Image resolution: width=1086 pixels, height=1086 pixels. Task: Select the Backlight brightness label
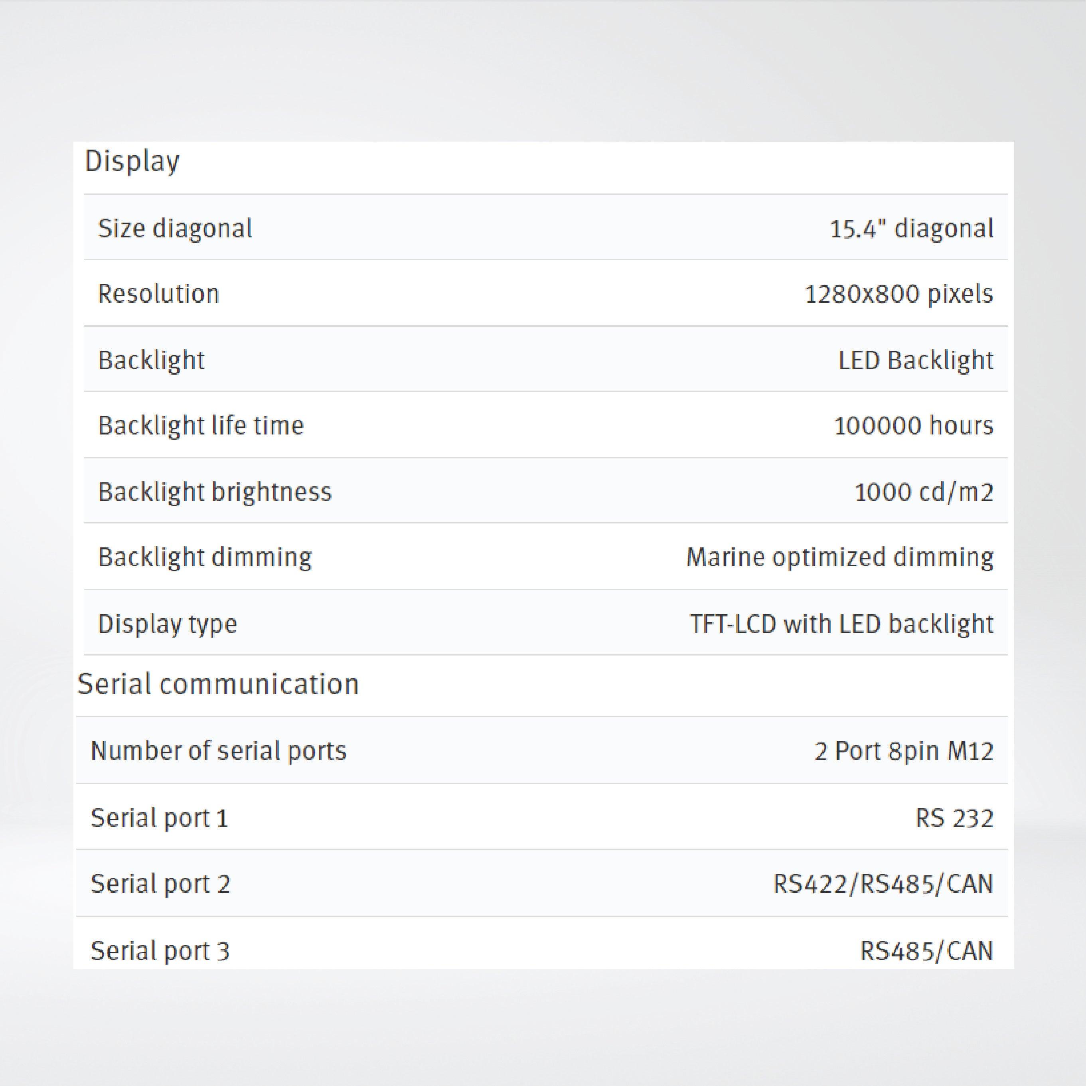(x=215, y=492)
